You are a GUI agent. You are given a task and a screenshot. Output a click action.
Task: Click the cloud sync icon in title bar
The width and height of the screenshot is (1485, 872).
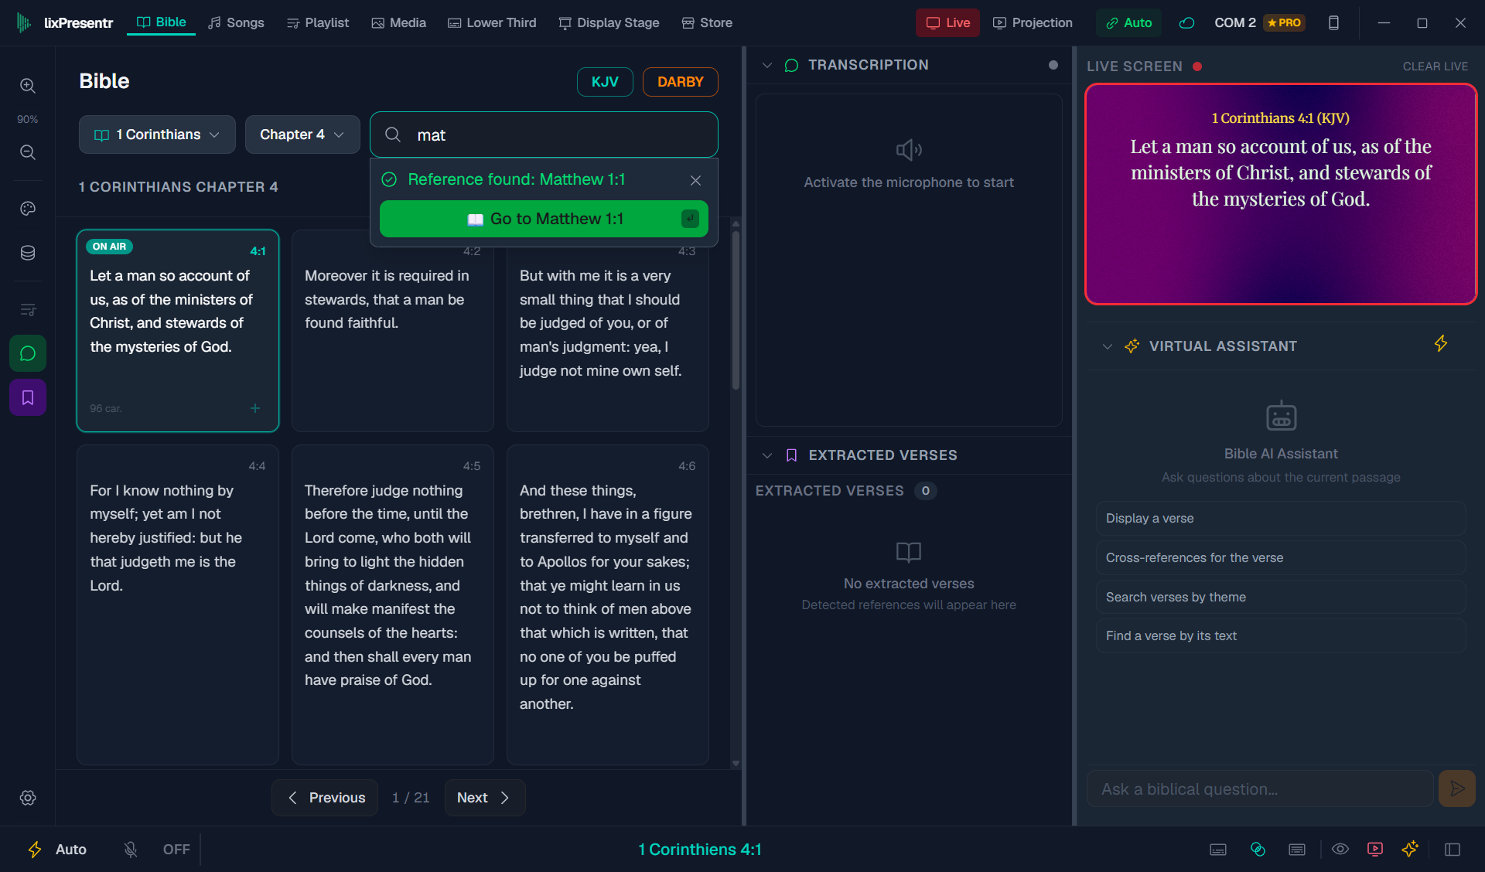1186,23
